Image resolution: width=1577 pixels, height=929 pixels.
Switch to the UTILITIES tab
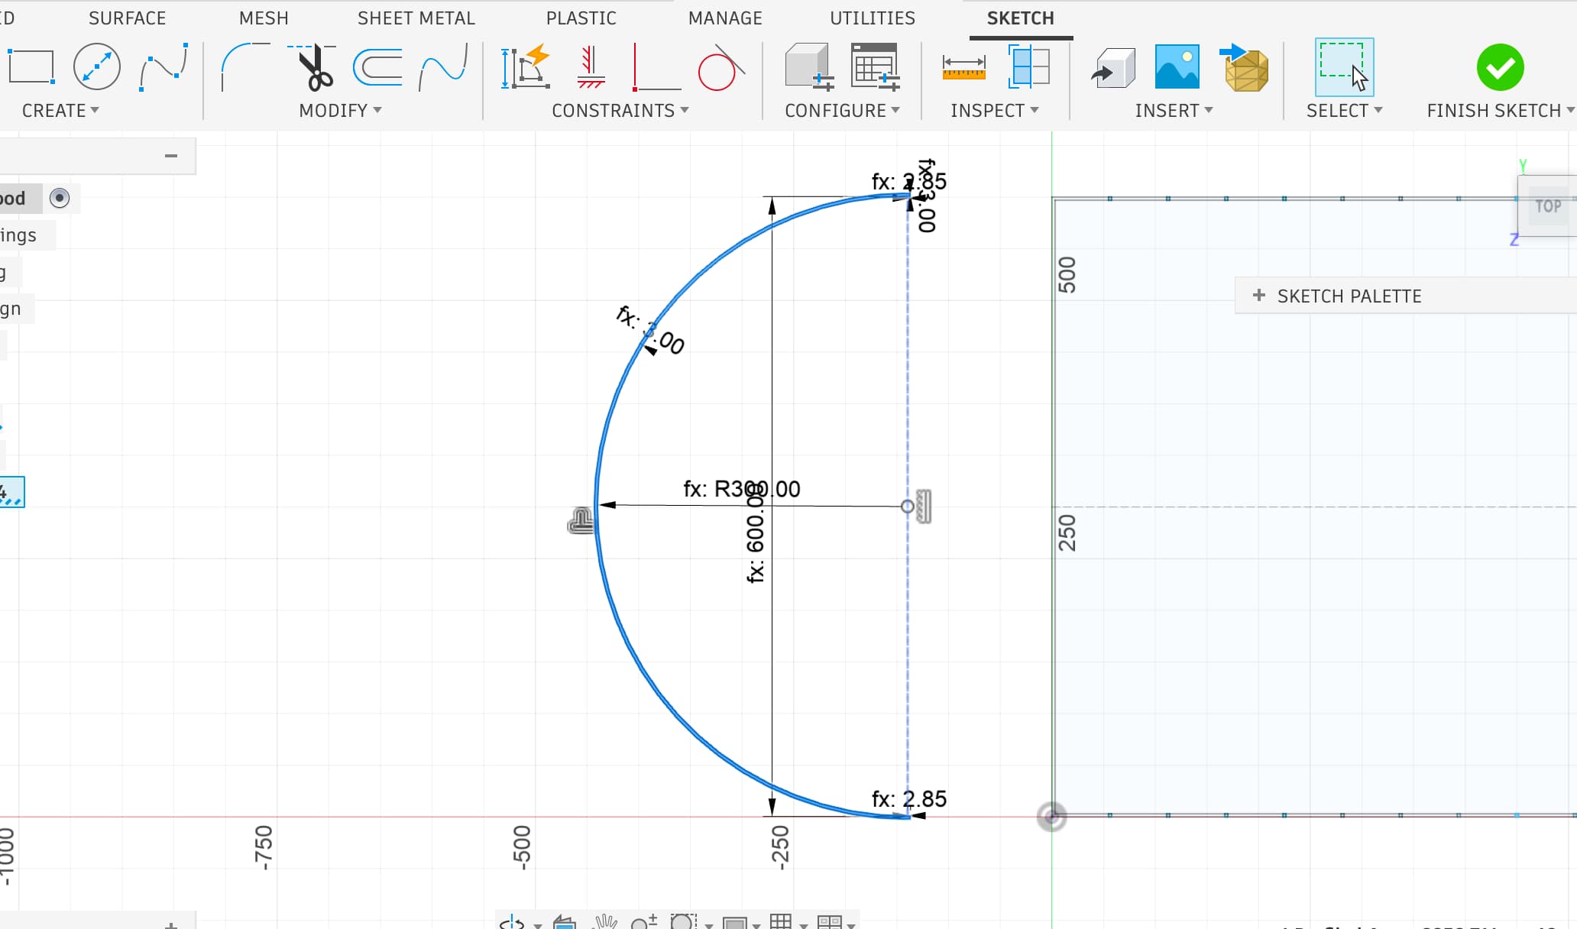872,18
